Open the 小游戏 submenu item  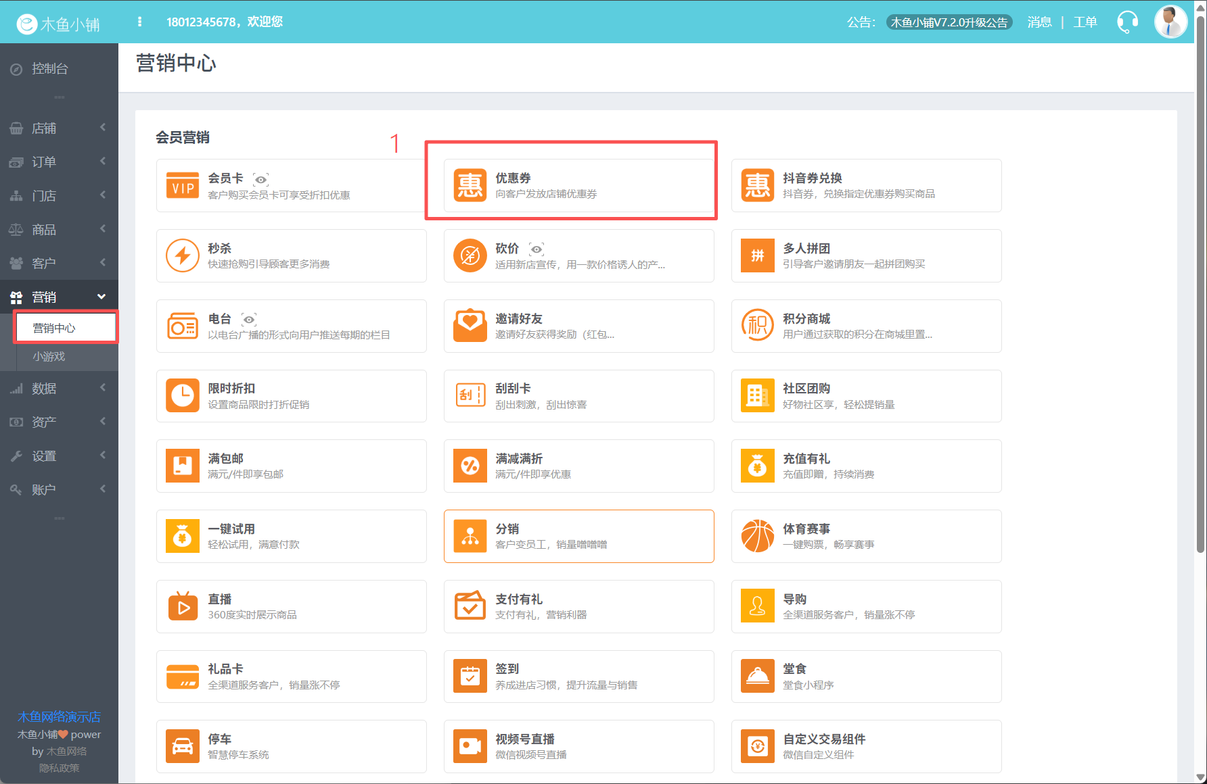49,356
